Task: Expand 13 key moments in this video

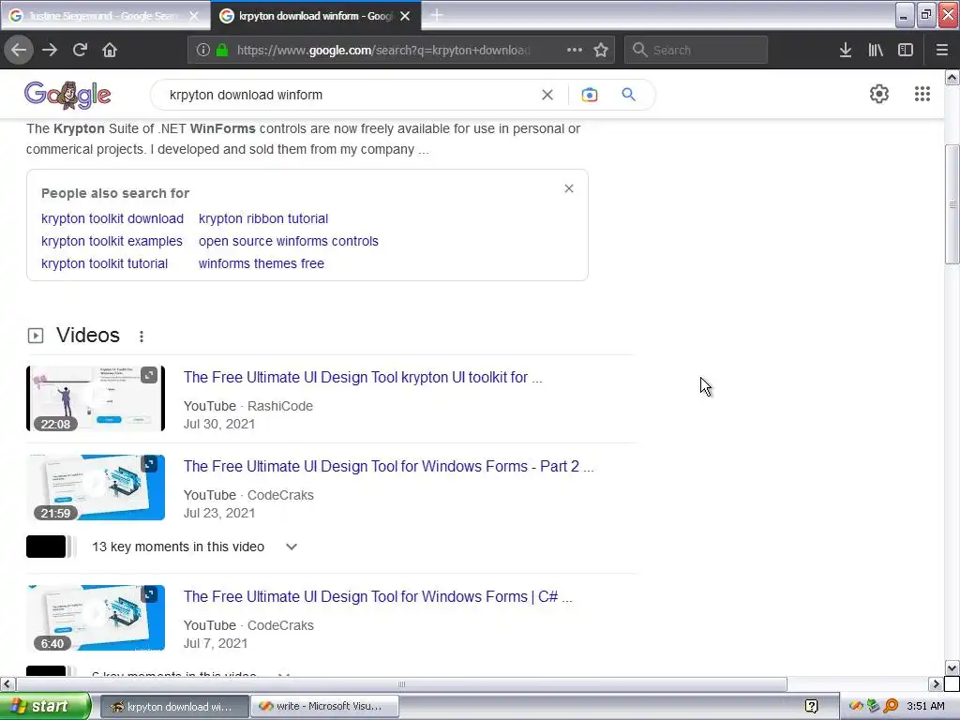Action: [194, 547]
